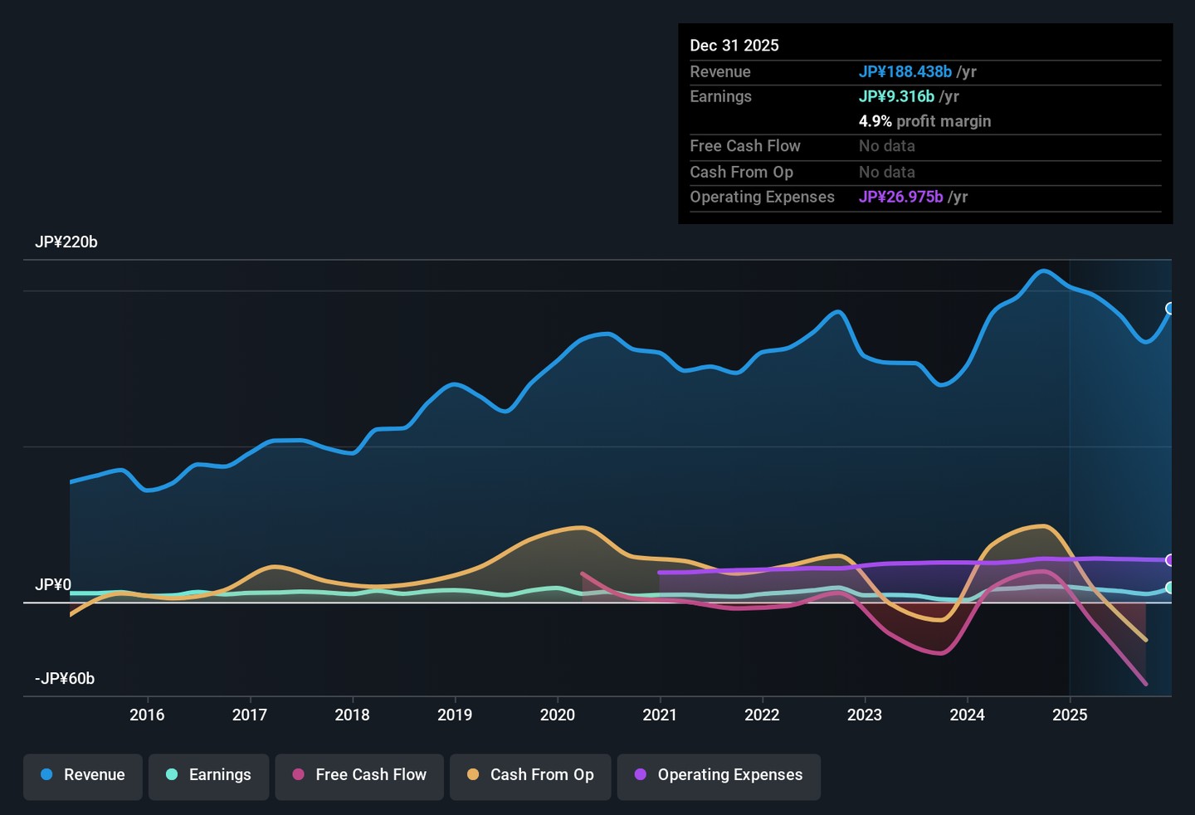1195x815 pixels.
Task: Toggle the Cash From Op series
Action: coord(530,775)
